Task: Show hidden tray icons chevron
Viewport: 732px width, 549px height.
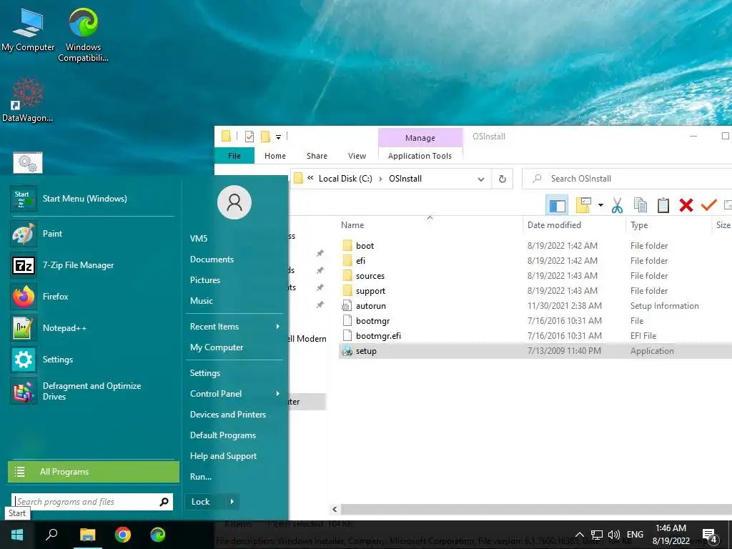Action: 579,535
